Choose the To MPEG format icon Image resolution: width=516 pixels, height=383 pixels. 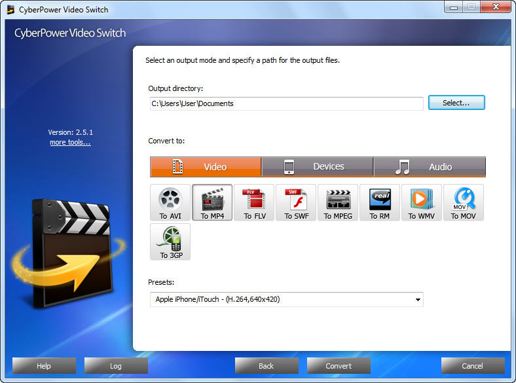[338, 202]
